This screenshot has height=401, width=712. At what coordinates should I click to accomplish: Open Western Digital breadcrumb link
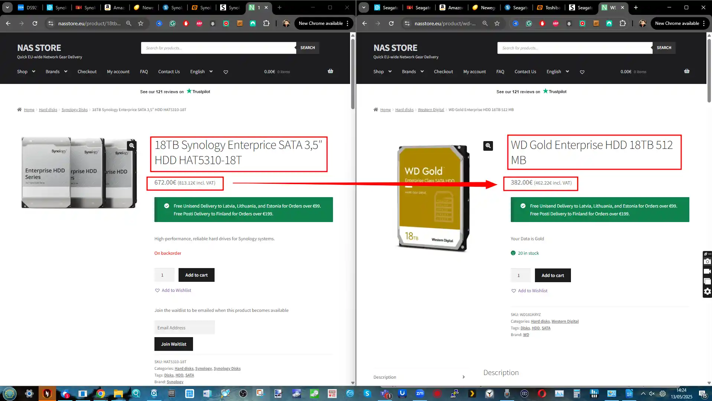[x=431, y=110]
